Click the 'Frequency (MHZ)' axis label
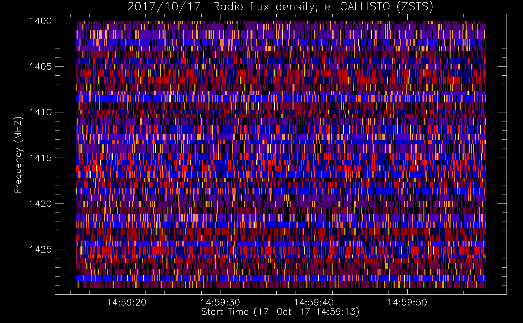523x323 pixels. [18, 155]
